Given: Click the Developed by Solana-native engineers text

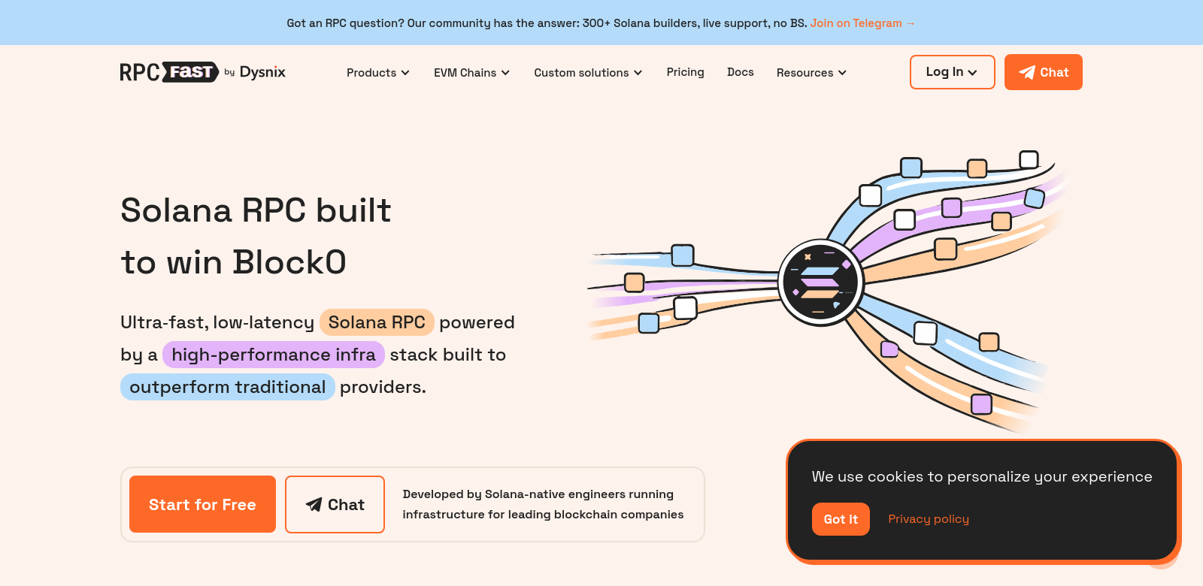Looking at the screenshot, I should pos(543,504).
